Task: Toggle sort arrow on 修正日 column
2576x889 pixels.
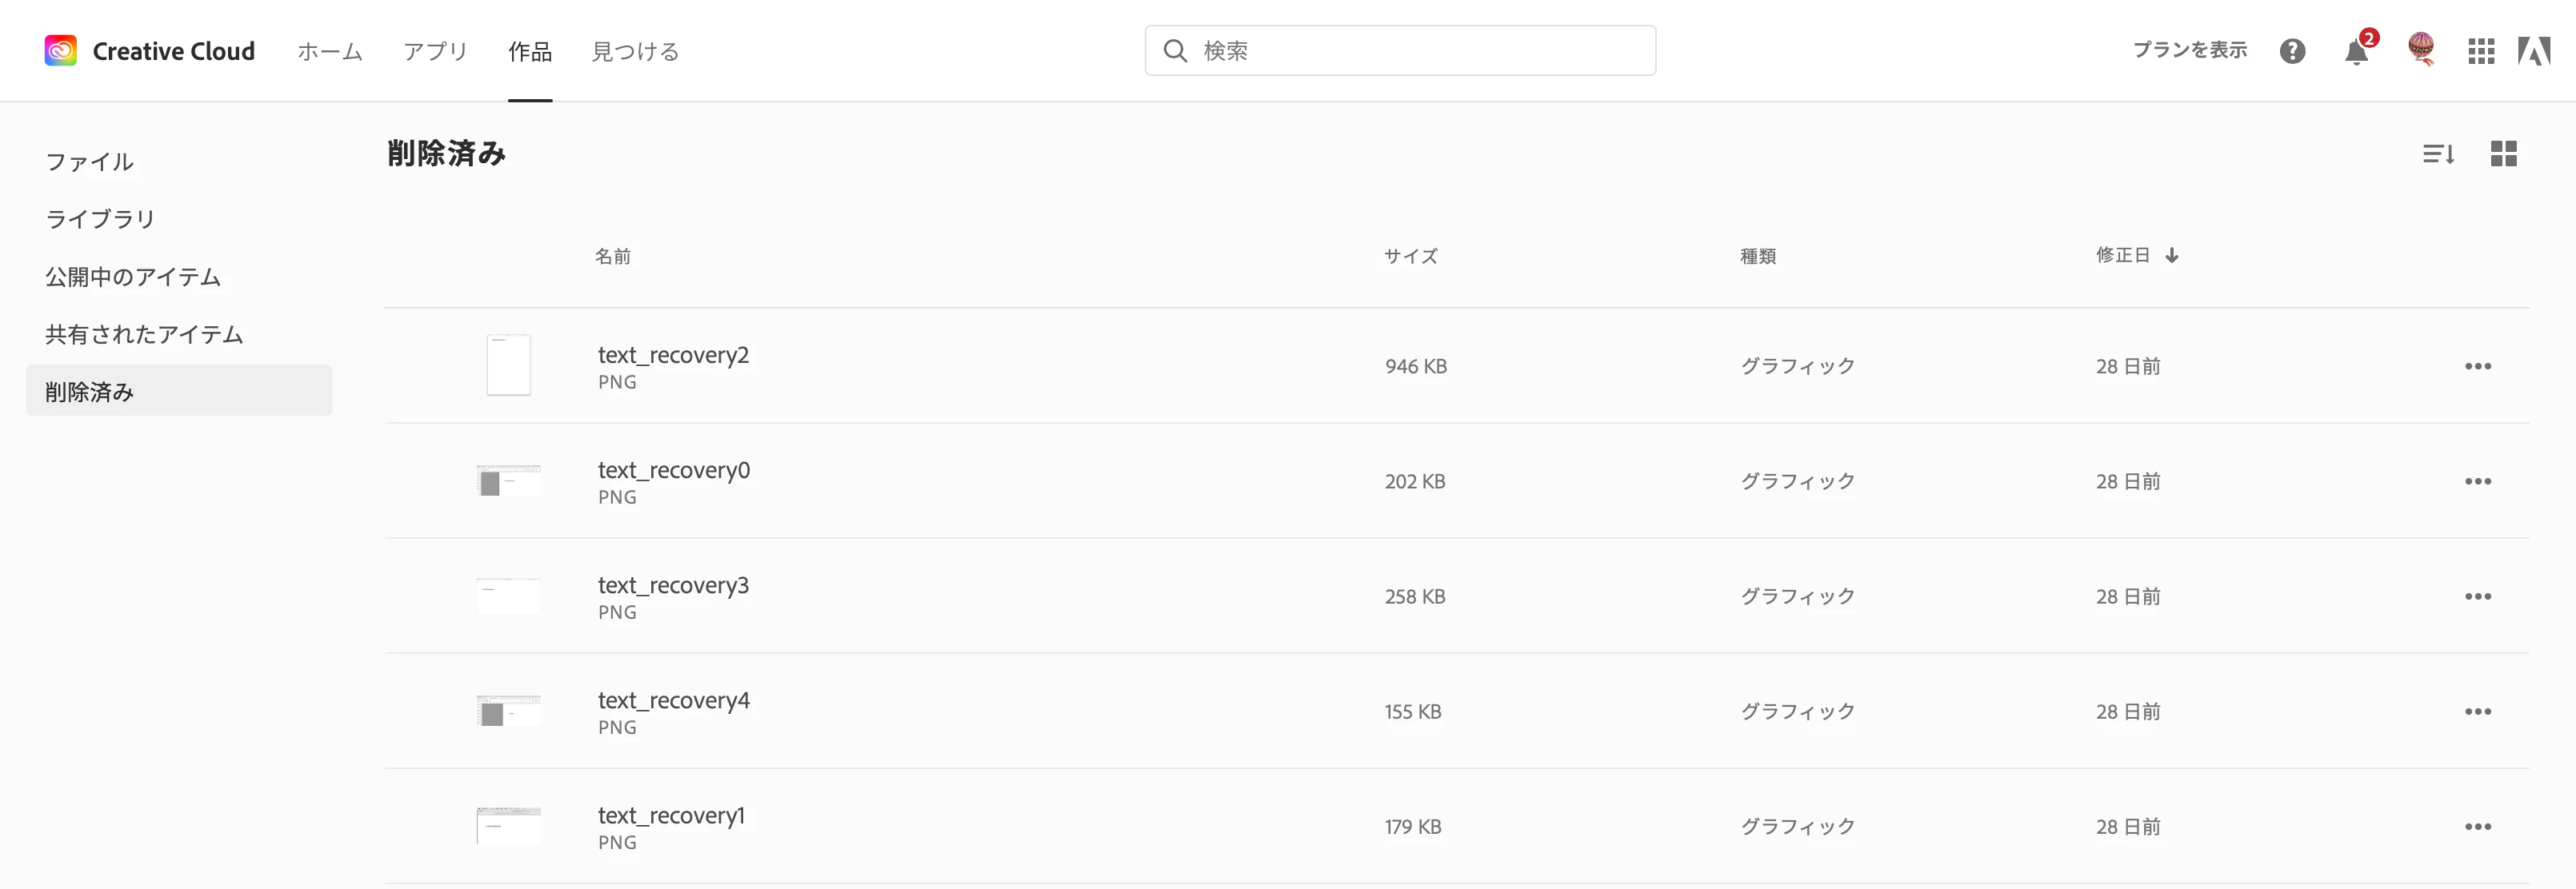Action: coord(2171,256)
